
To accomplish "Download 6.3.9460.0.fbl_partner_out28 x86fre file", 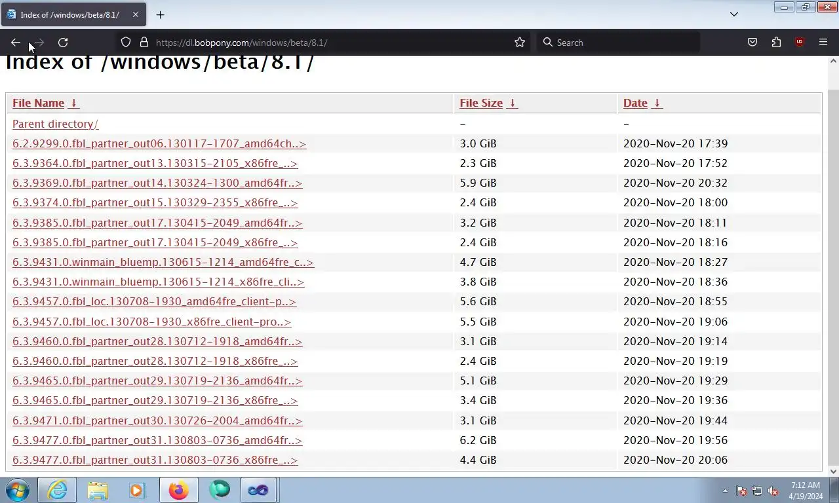I will pyautogui.click(x=155, y=361).
